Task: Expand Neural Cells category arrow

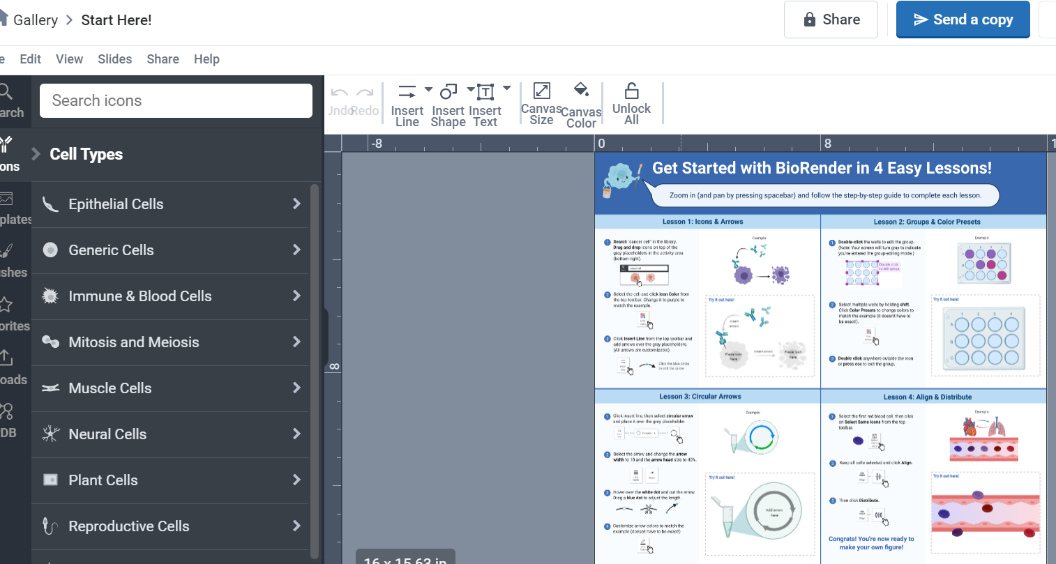Action: tap(296, 434)
